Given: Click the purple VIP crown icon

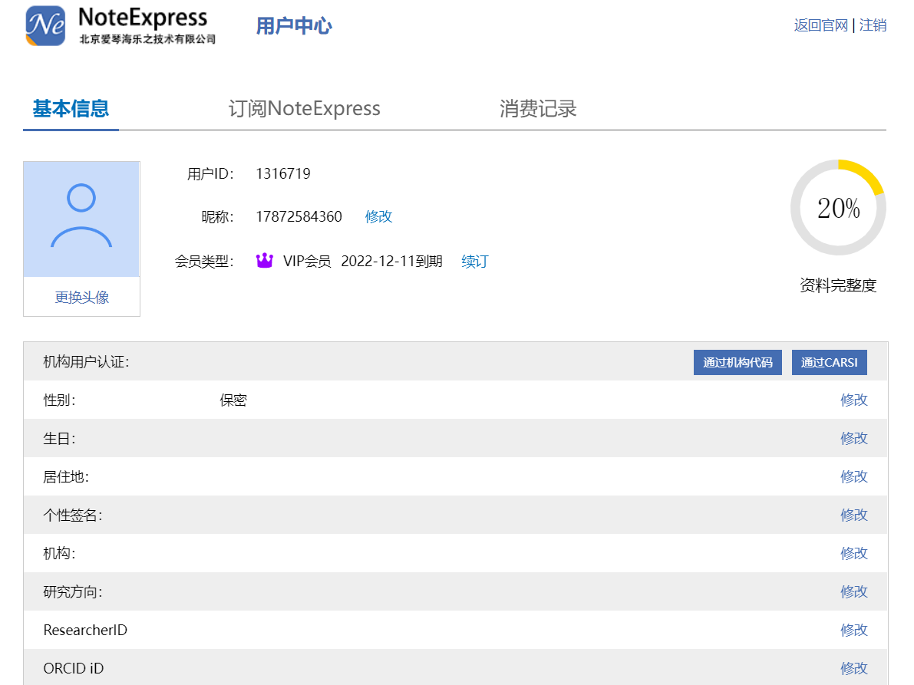Looking at the screenshot, I should click(x=265, y=260).
